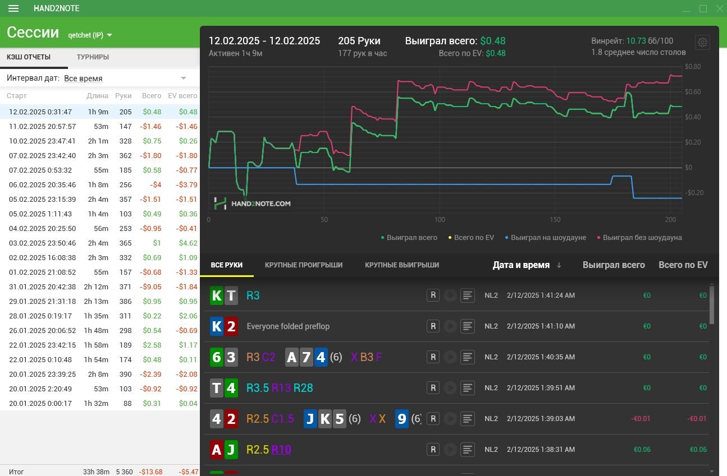
Task: Sort sessions by Длина column header
Action: pos(98,96)
